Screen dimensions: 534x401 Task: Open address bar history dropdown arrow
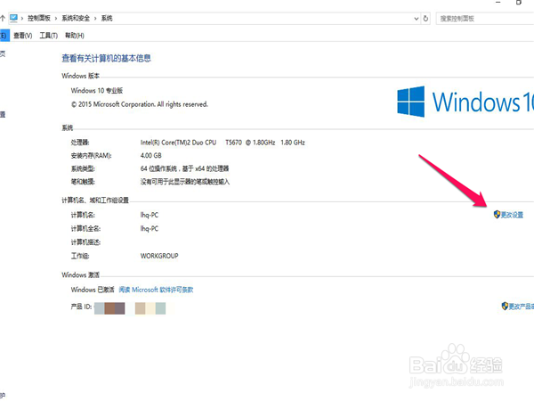[x=417, y=19]
